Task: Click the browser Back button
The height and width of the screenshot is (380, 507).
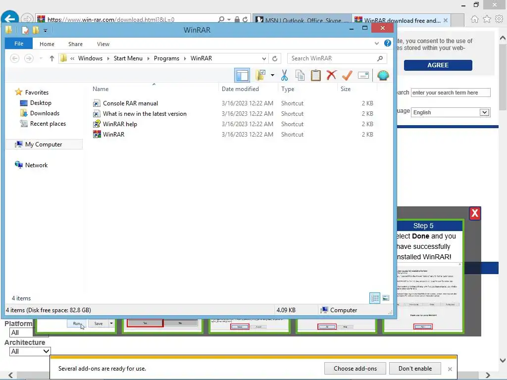Action: click(10, 19)
